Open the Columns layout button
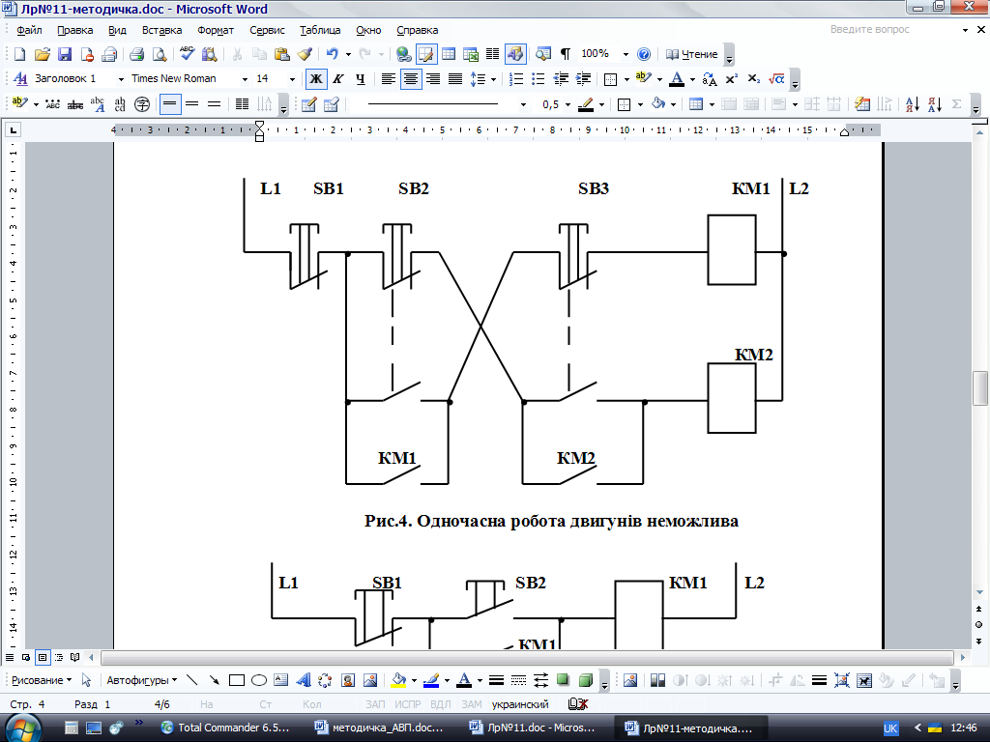Screen dimensions: 990x742 (492, 54)
